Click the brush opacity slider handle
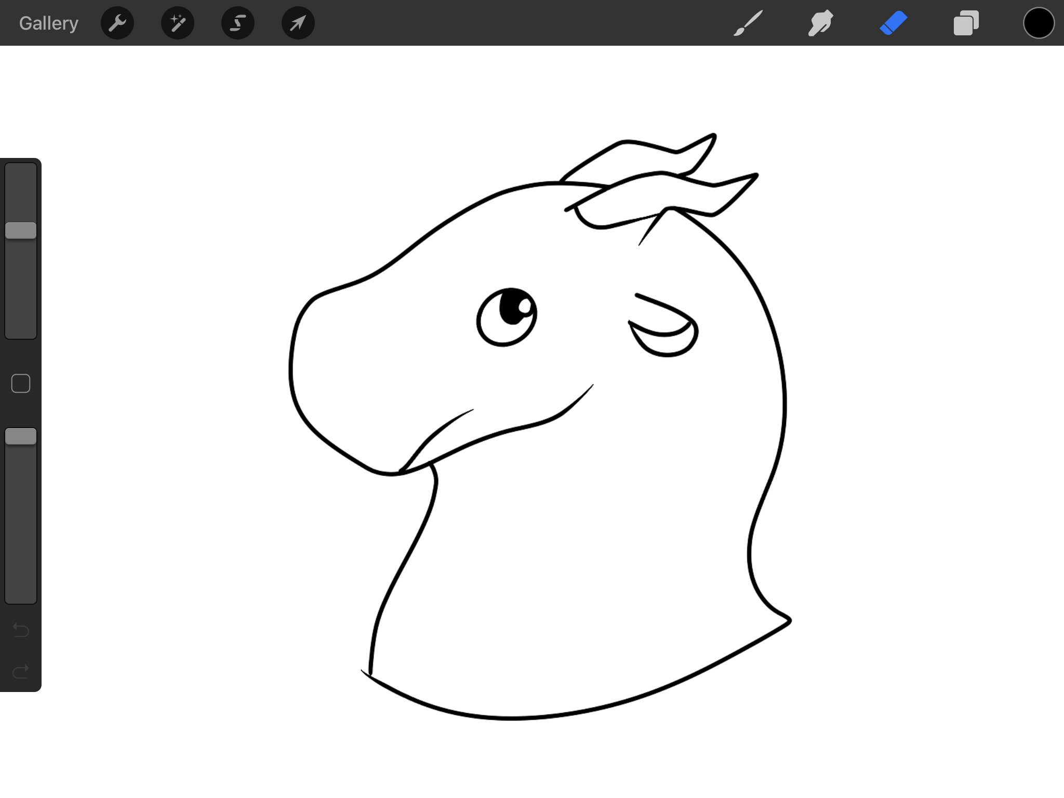1064x798 pixels. (21, 436)
